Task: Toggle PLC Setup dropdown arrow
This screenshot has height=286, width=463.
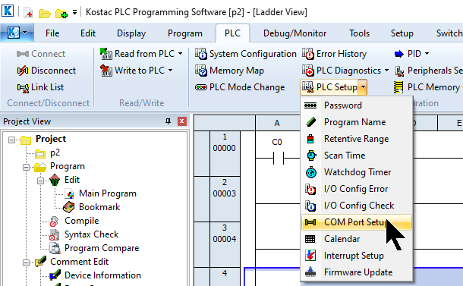Action: tap(363, 87)
